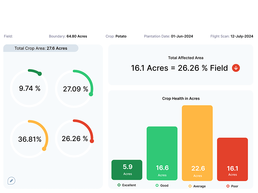Image resolution: width=258 pixels, height=193 pixels.
Task: Select the 16.6 Acres Good bar
Action: pyautogui.click(x=162, y=153)
